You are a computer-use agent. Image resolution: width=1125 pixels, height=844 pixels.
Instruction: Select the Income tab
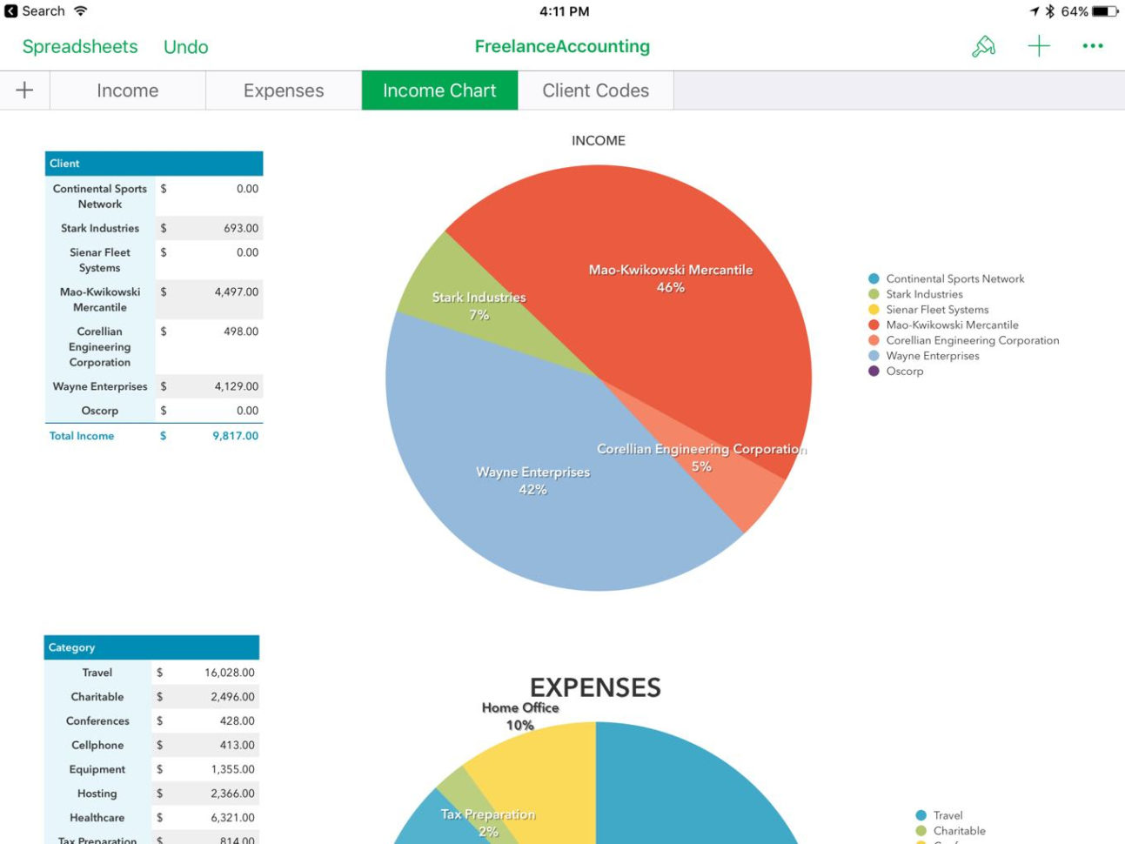point(128,90)
